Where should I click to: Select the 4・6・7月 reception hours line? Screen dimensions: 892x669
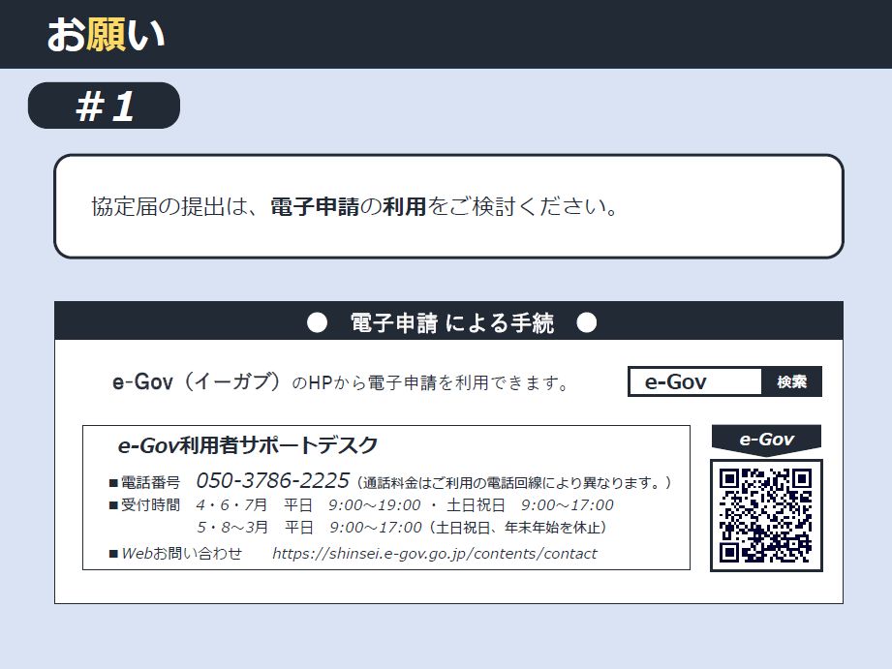click(x=405, y=505)
